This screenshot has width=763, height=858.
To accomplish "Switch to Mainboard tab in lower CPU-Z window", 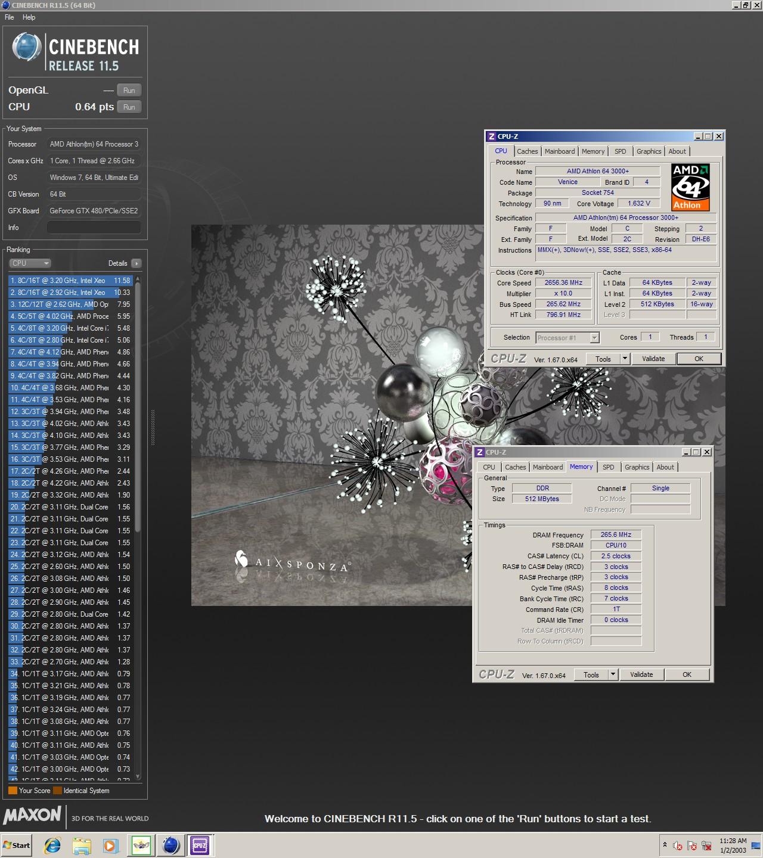I will click(548, 467).
